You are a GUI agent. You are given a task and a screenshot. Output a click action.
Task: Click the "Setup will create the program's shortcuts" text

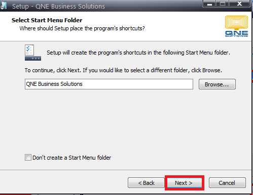138,53
